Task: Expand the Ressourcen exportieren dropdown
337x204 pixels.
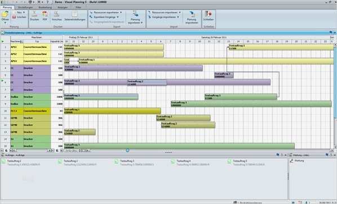Action: point(121,12)
